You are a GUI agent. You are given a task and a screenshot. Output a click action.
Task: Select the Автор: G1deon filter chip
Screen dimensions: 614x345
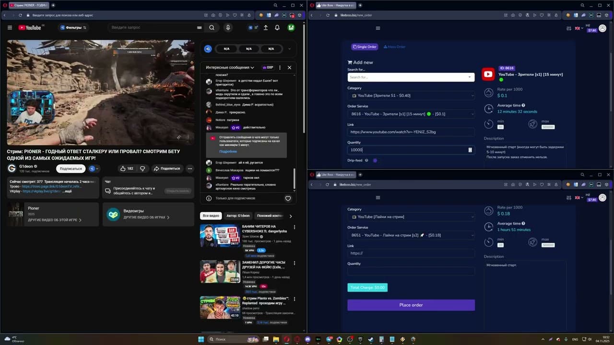[x=238, y=216]
